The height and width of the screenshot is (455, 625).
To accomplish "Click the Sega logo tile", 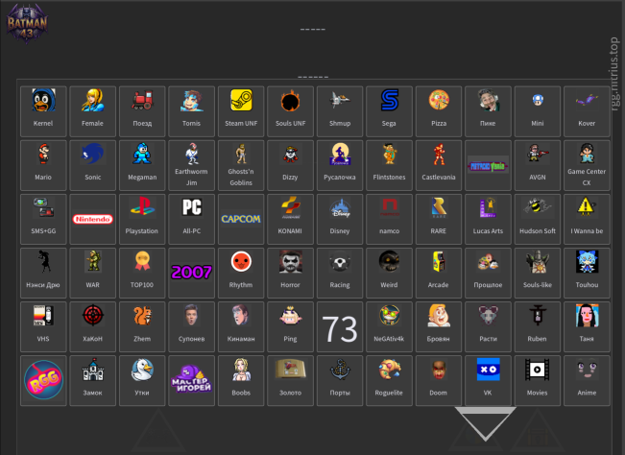I will click(x=390, y=110).
